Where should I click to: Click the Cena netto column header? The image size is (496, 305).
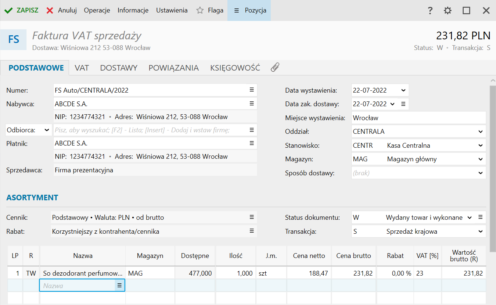[x=309, y=256]
